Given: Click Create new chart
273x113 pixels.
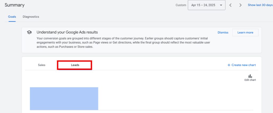Looking at the screenshot, I should click(242, 65).
